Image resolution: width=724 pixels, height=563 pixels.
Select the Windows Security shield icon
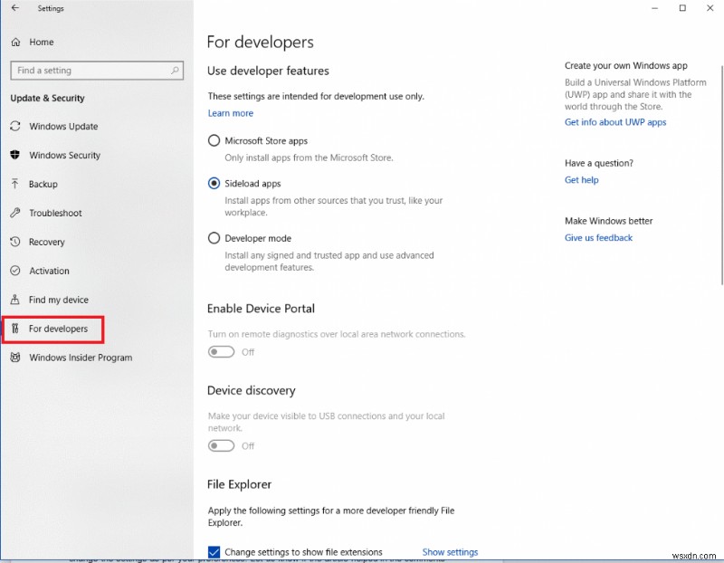tap(14, 155)
